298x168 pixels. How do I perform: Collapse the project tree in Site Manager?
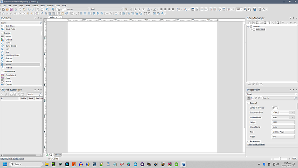(248, 27)
